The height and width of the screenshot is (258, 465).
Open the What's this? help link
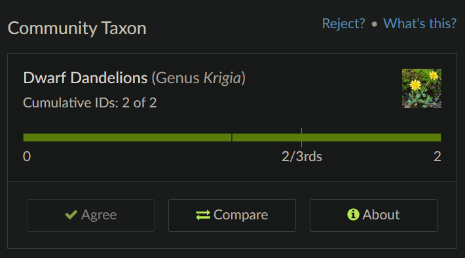(420, 24)
